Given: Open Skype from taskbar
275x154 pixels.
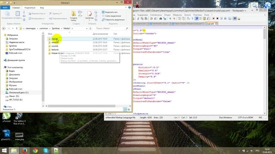Looking at the screenshot, I should (46, 151).
